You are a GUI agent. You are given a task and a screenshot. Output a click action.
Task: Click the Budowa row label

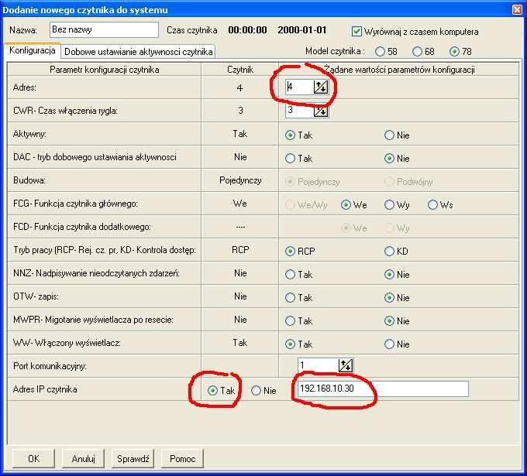click(29, 180)
